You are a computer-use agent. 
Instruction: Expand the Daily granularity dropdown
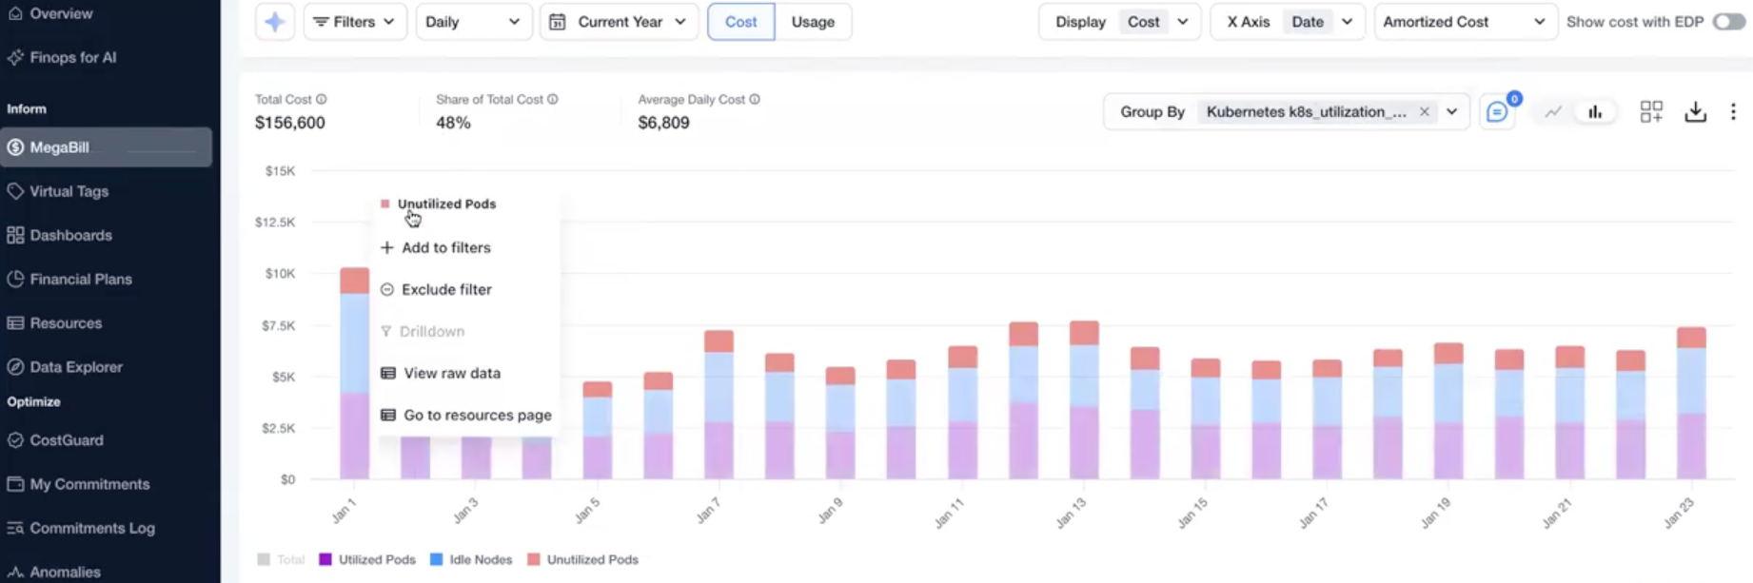tap(472, 22)
